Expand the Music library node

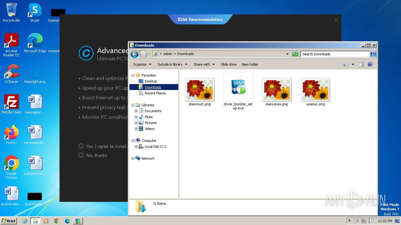coord(136,117)
